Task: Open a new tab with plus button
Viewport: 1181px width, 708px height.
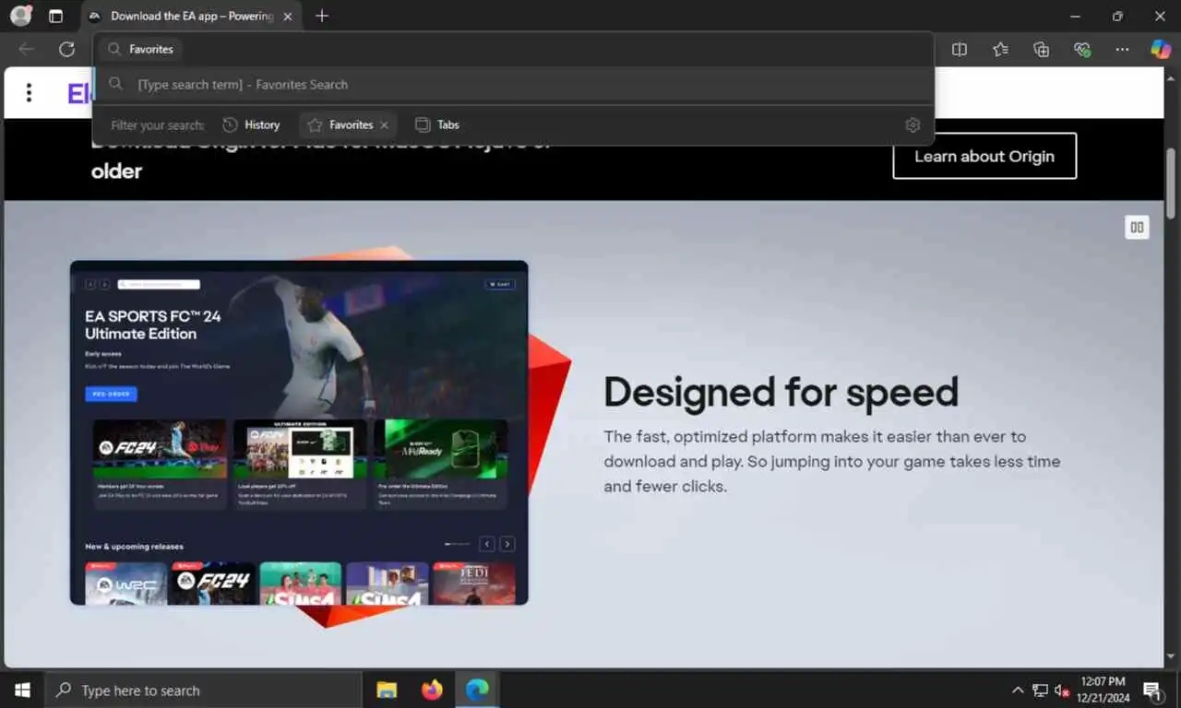Action: [321, 16]
